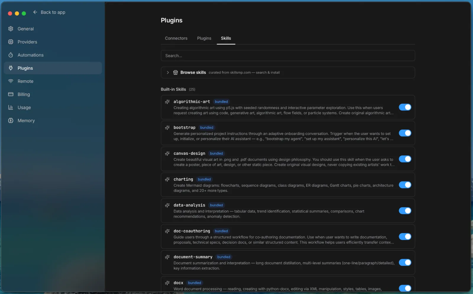Disable the algorithmic-art skill toggle
This screenshot has height=294, width=473.
[405, 107]
